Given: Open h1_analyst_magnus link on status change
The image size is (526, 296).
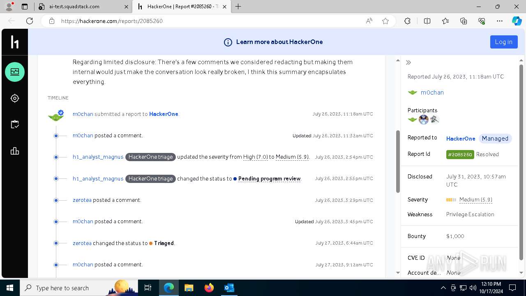Looking at the screenshot, I should tap(98, 178).
